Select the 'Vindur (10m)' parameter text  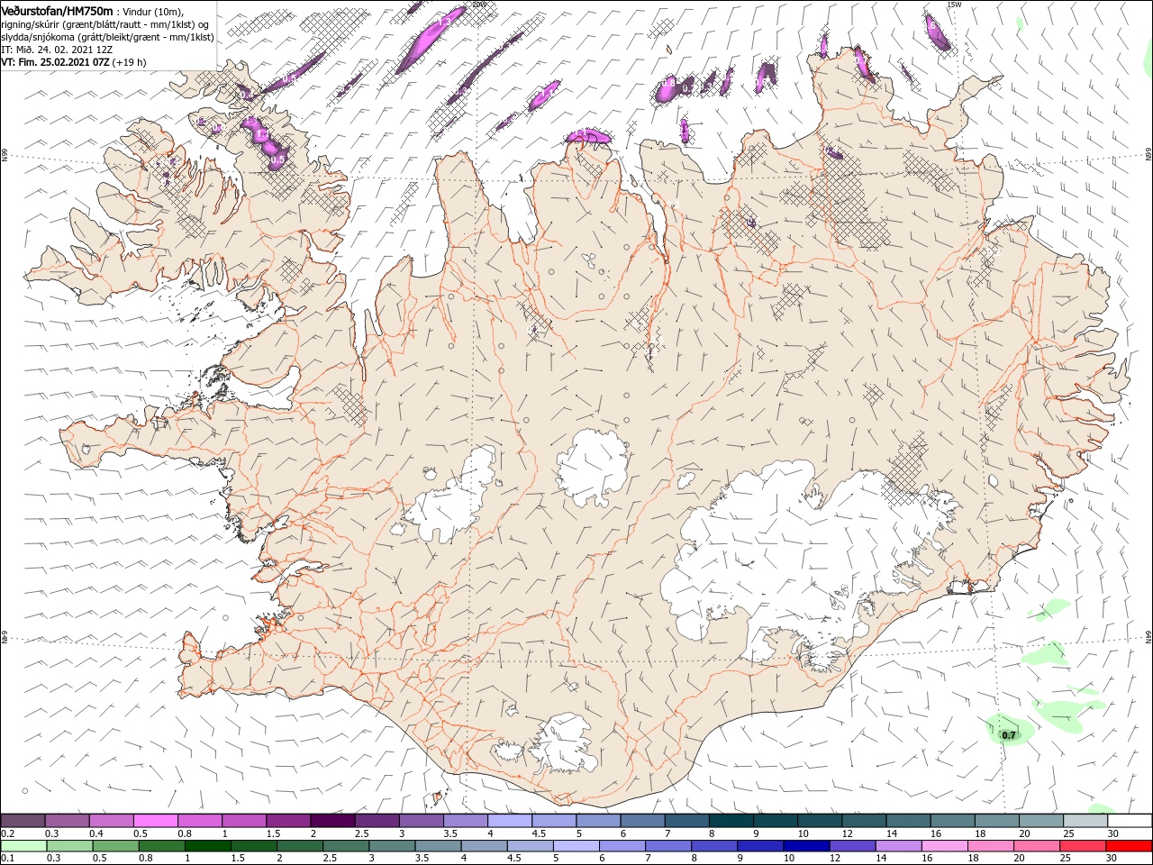click(152, 11)
